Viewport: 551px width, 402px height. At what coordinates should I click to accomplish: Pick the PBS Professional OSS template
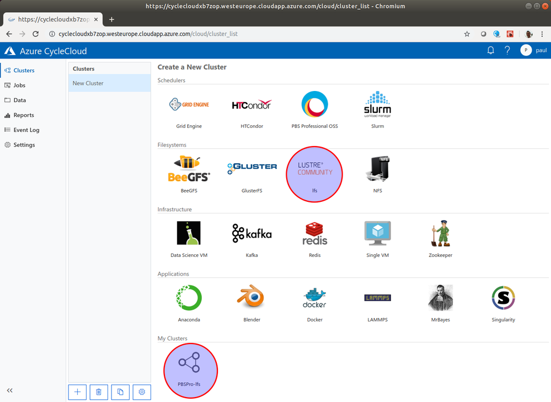[314, 110]
